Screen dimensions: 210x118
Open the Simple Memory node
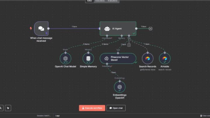(x=88, y=59)
